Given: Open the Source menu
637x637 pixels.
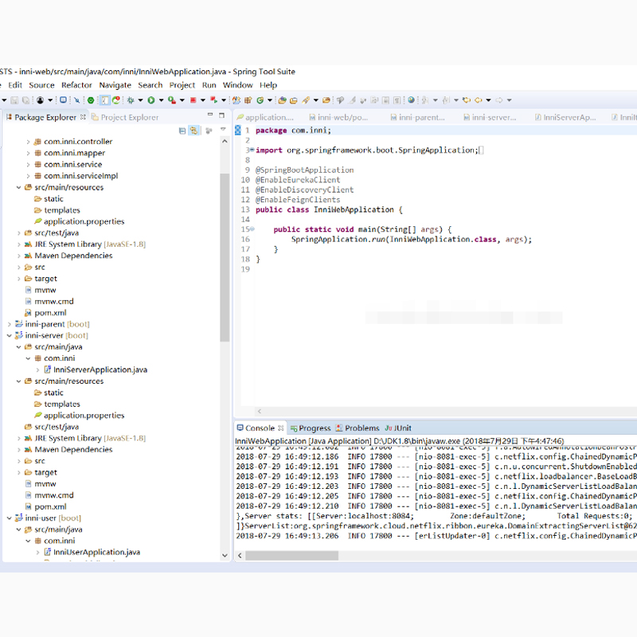Looking at the screenshot, I should (41, 85).
